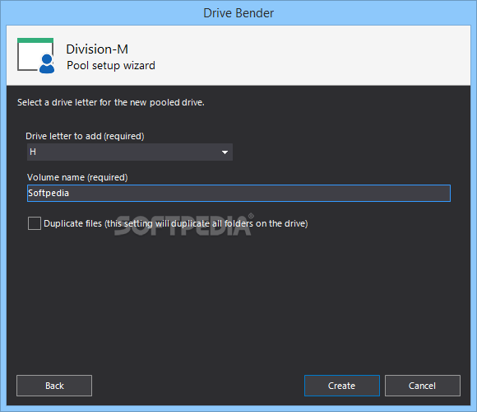Screen dimensions: 477x412
Task: Click the 'Duplicate files' description text
Action: pyautogui.click(x=176, y=223)
